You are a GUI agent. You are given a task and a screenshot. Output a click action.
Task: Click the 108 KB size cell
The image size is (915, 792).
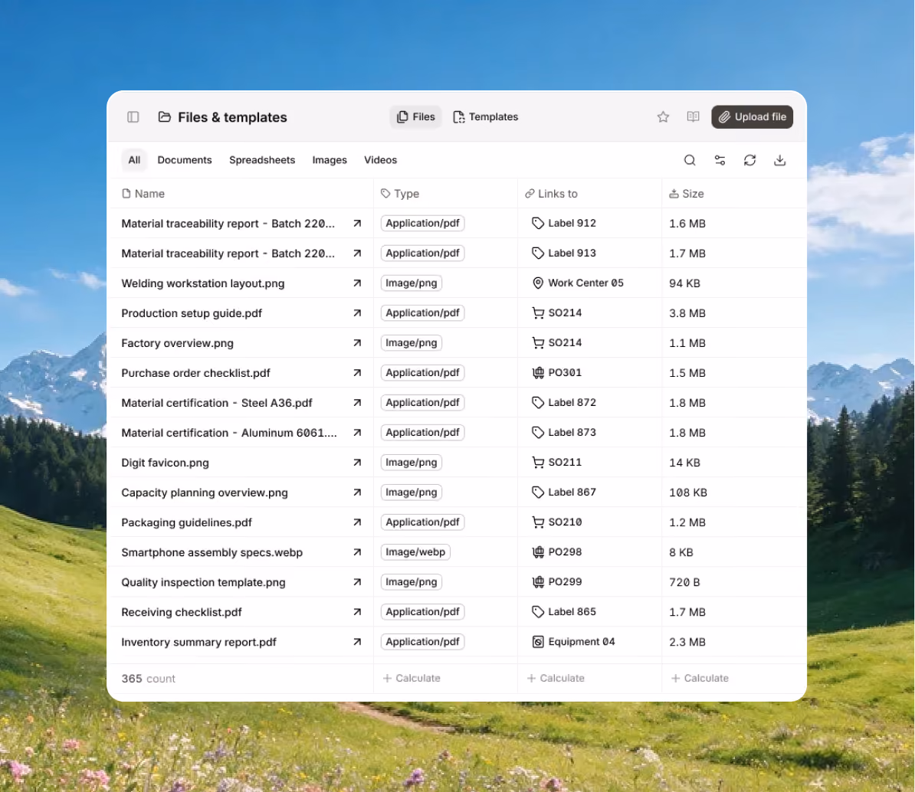click(688, 493)
